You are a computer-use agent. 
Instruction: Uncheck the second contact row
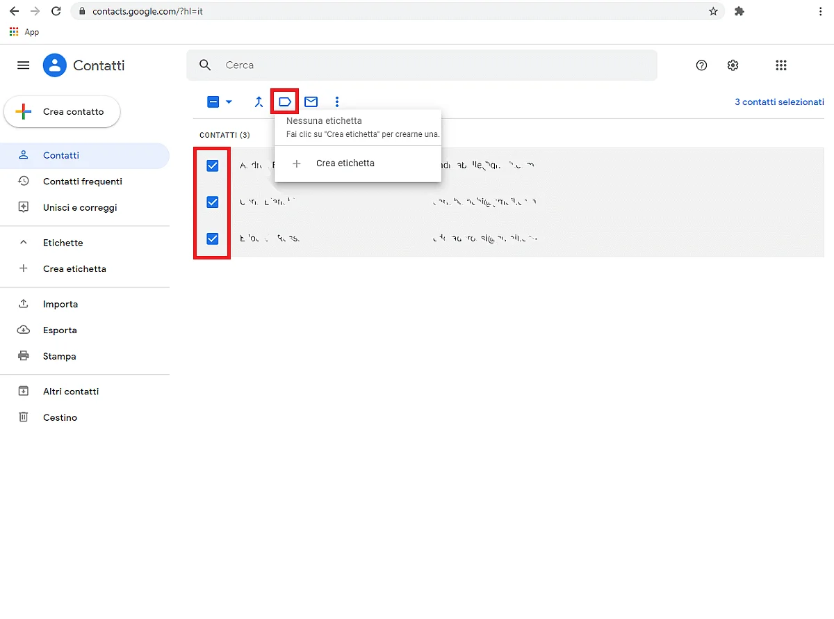pos(213,202)
